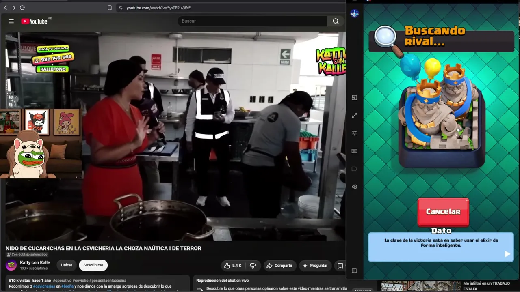Image resolution: width=520 pixels, height=292 pixels.
Task: Open the Preguntar AI button
Action: (x=315, y=266)
